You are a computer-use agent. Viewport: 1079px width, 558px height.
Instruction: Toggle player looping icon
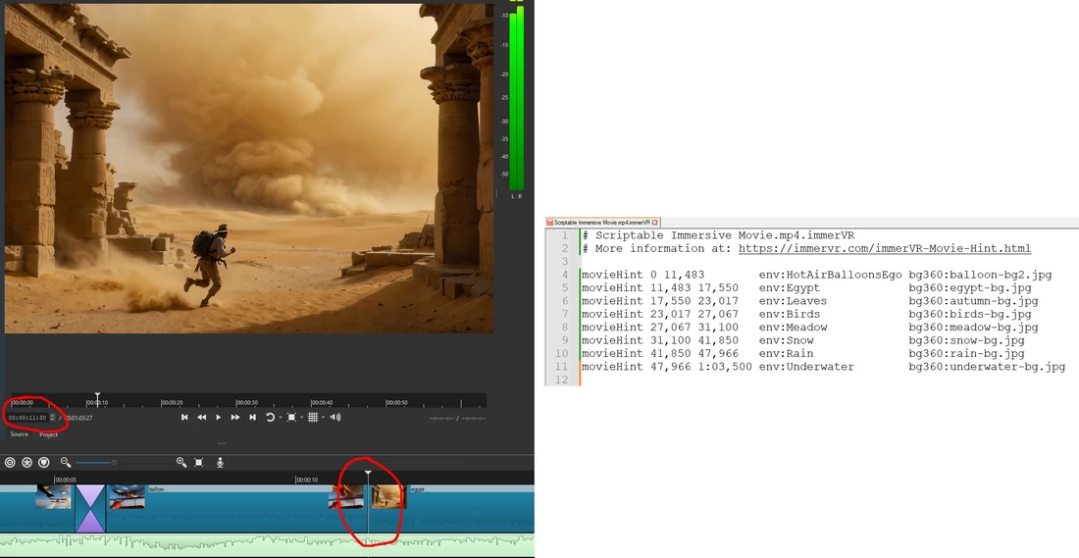click(270, 418)
